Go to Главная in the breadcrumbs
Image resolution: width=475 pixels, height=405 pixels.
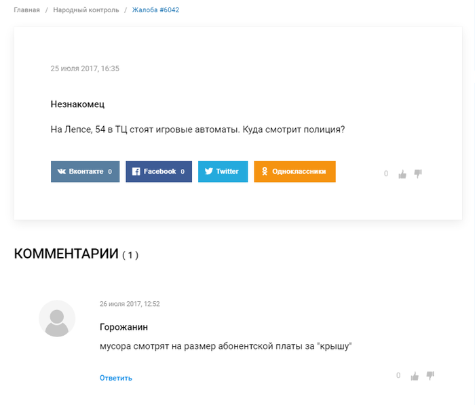pyautogui.click(x=26, y=10)
